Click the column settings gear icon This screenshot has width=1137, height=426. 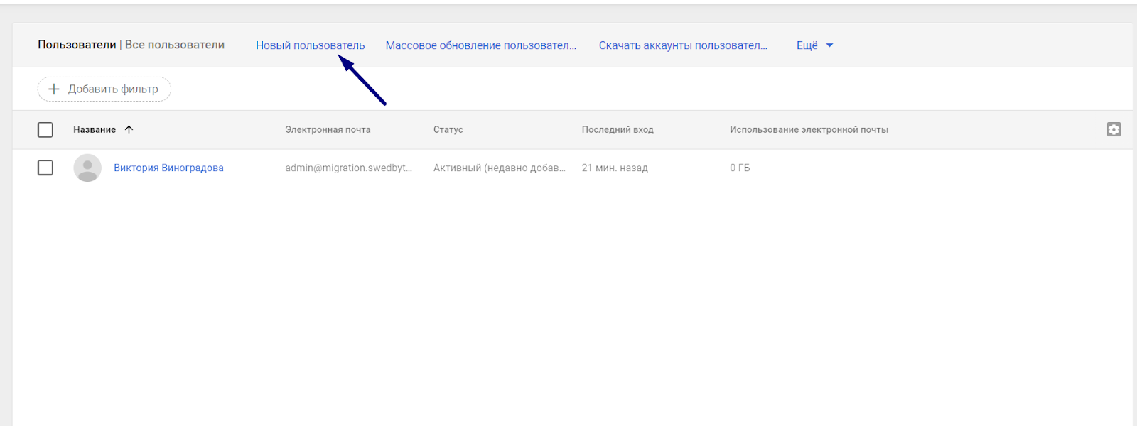tap(1114, 129)
